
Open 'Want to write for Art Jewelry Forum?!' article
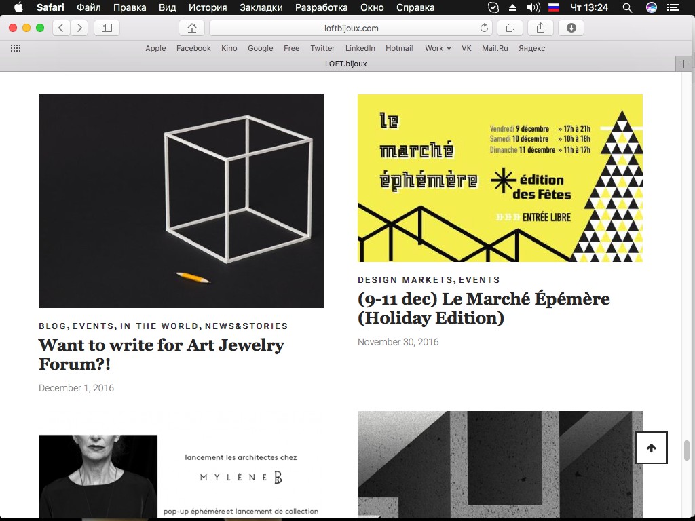tap(162, 354)
